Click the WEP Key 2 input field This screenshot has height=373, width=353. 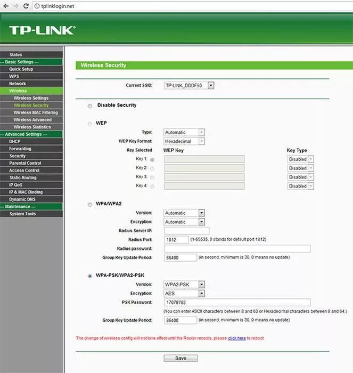(x=204, y=168)
